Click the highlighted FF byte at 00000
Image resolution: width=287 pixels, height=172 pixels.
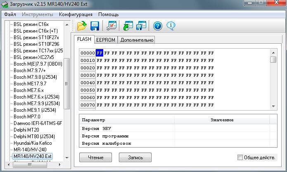100,53
